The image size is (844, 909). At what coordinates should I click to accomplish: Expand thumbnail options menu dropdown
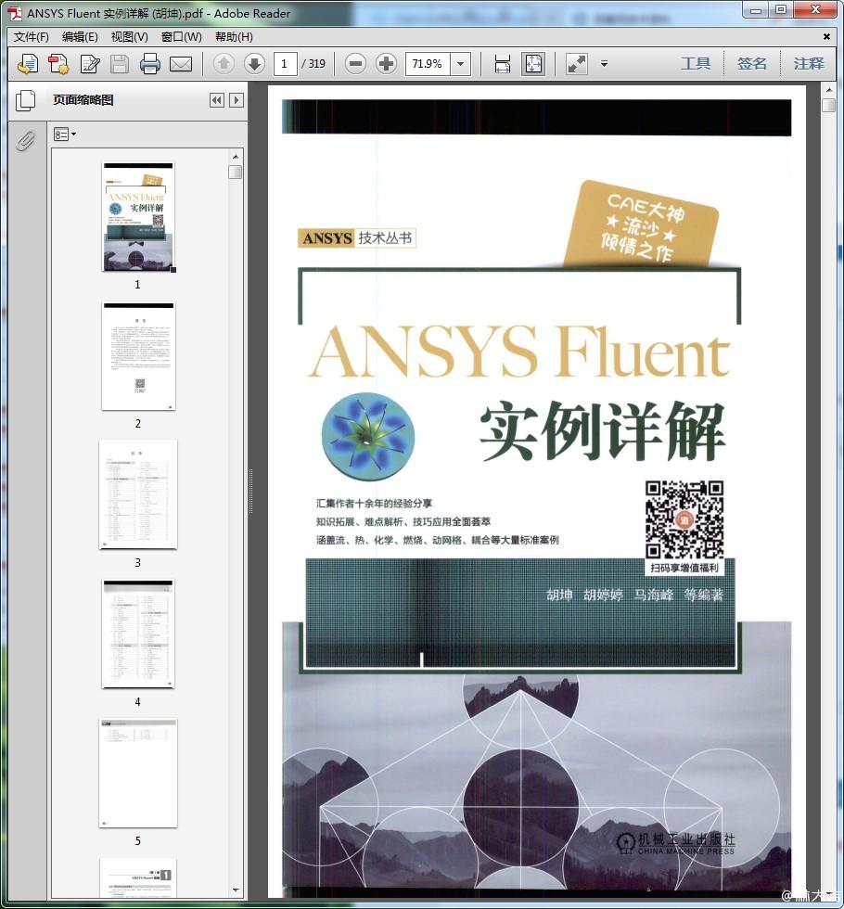click(x=64, y=134)
